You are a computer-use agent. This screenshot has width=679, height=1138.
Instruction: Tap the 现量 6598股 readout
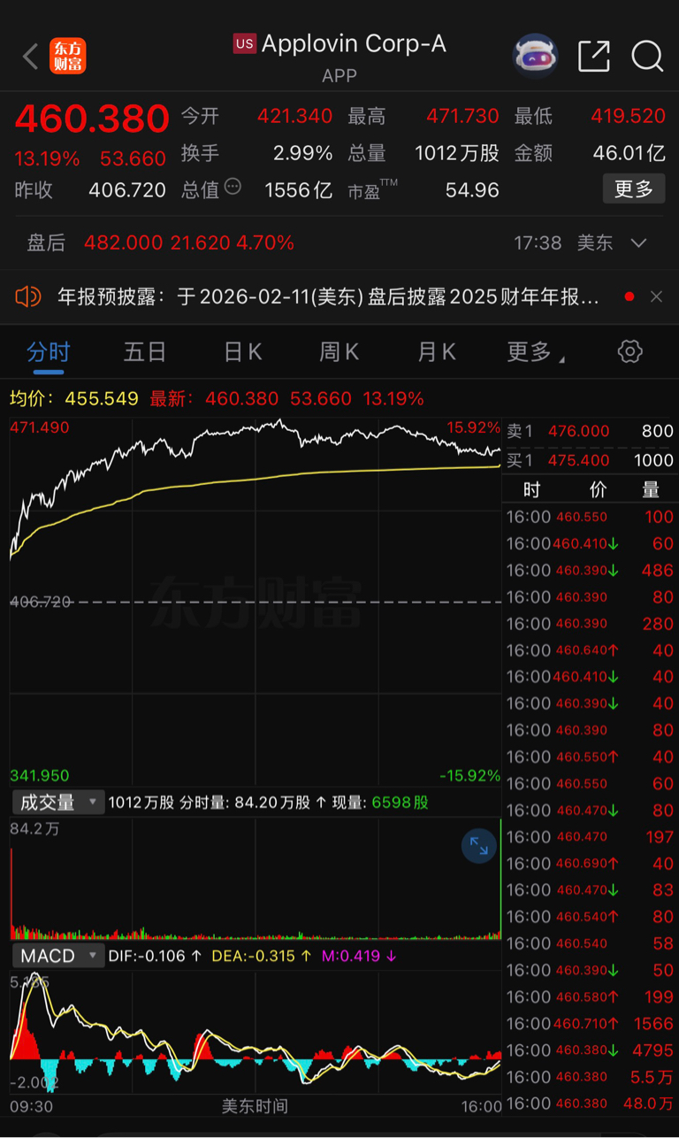click(380, 803)
